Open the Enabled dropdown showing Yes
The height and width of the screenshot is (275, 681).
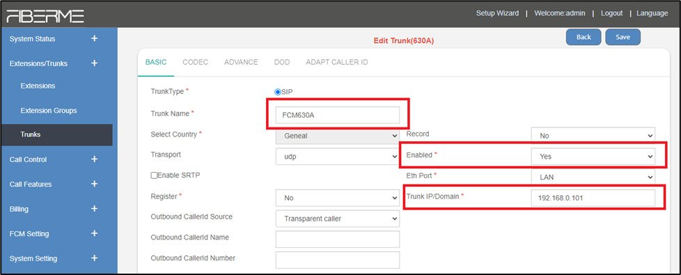593,157
